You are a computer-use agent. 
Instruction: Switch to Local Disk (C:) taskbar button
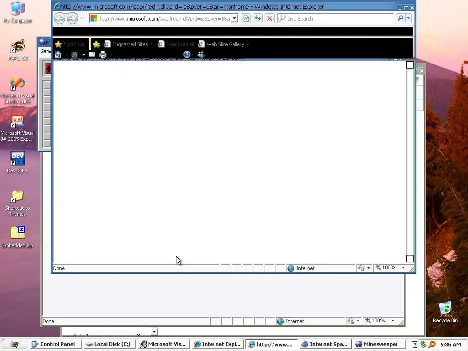click(110, 344)
